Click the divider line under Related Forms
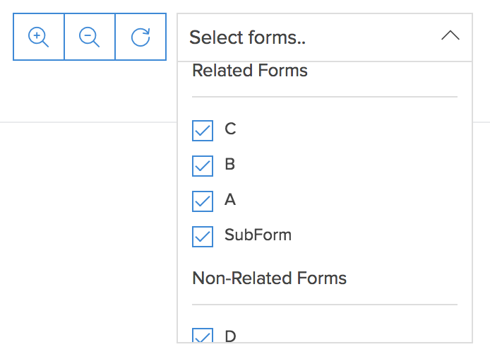The image size is (490, 359). tap(325, 97)
